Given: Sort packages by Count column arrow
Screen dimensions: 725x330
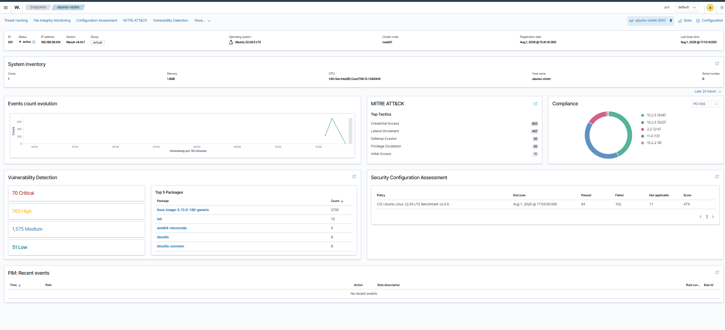Looking at the screenshot, I should pyautogui.click(x=342, y=201).
